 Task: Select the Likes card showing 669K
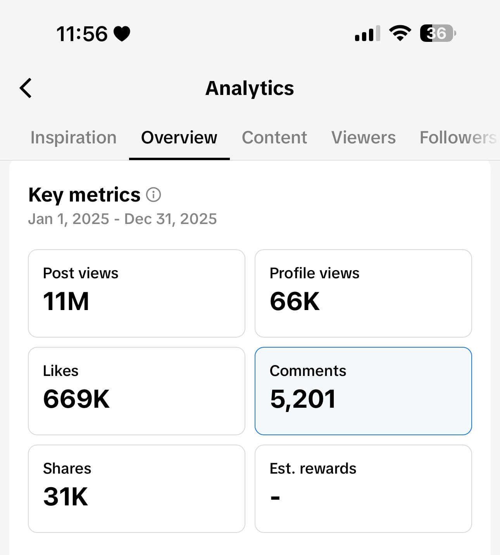pyautogui.click(x=136, y=390)
